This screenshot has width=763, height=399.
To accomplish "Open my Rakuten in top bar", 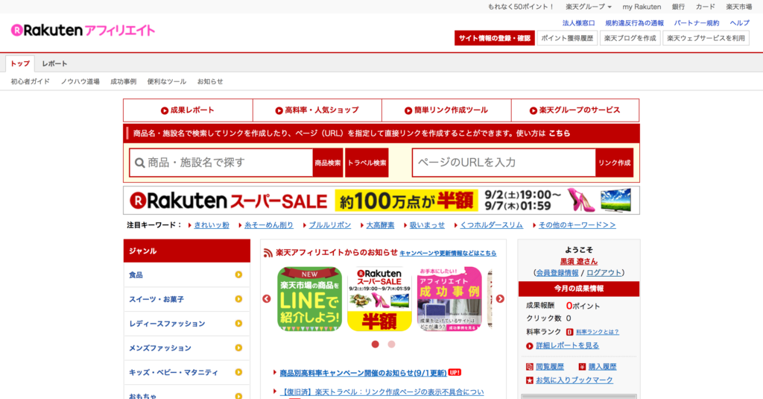I will point(642,7).
